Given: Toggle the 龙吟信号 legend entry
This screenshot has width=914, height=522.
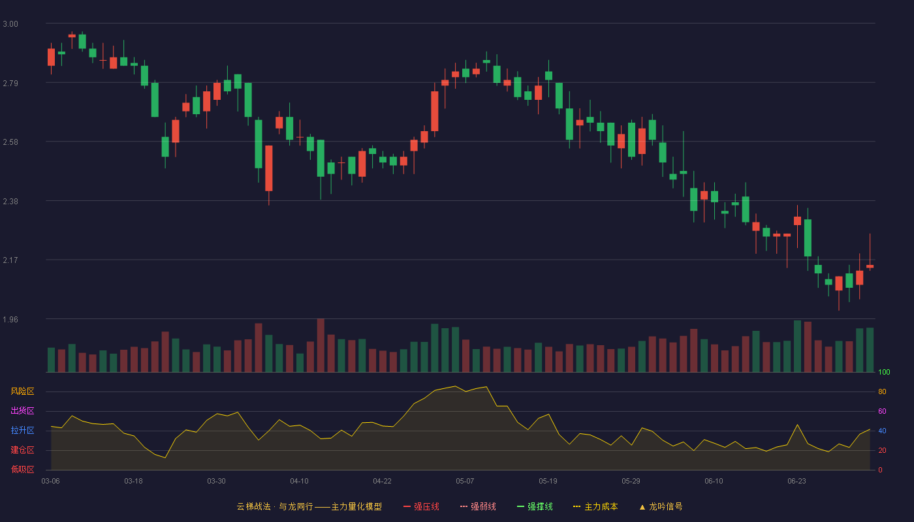Looking at the screenshot, I should pyautogui.click(x=661, y=506).
